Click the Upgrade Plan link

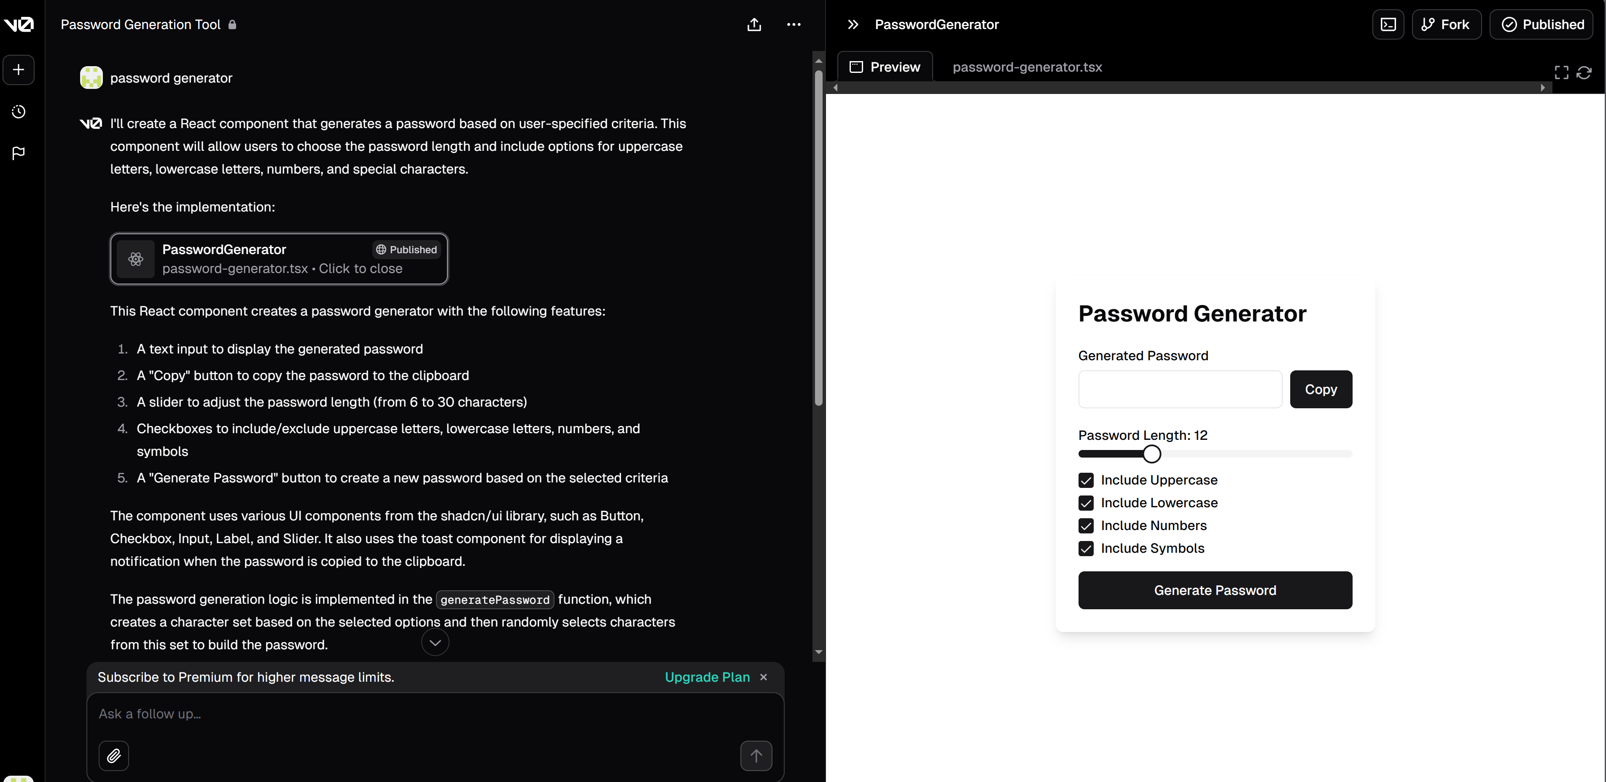(707, 677)
